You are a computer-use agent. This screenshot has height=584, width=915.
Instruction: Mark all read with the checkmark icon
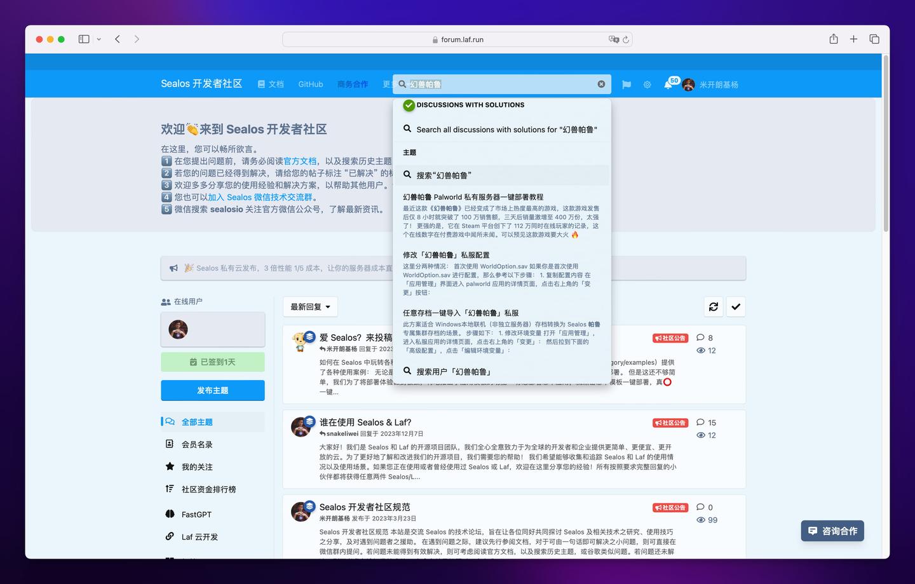click(x=736, y=306)
